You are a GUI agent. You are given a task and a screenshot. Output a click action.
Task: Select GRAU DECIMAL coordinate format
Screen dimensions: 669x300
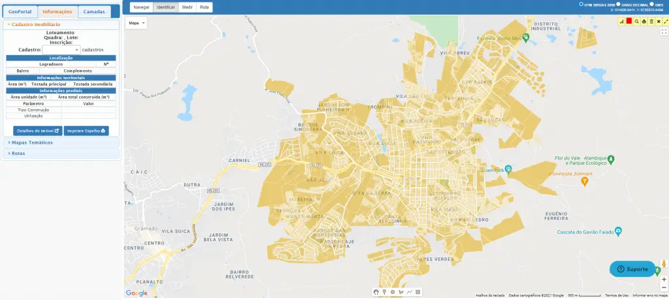[x=618, y=4]
